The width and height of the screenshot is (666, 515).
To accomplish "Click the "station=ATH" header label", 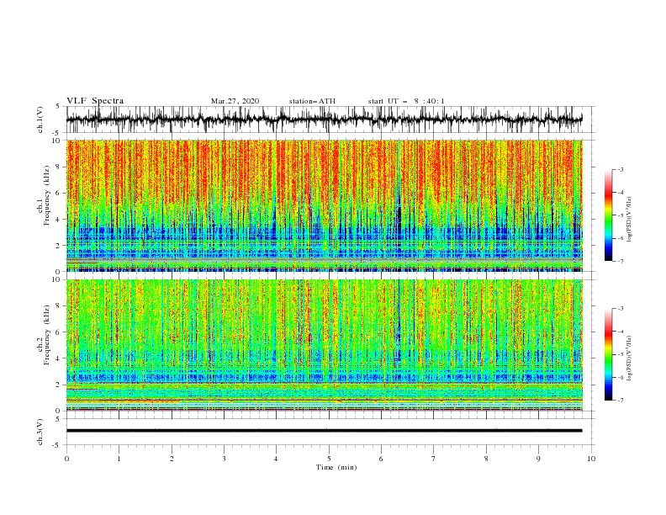I will tap(312, 101).
